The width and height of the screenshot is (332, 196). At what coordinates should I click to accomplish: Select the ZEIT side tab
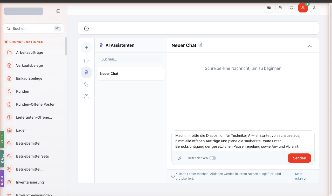(2, 139)
